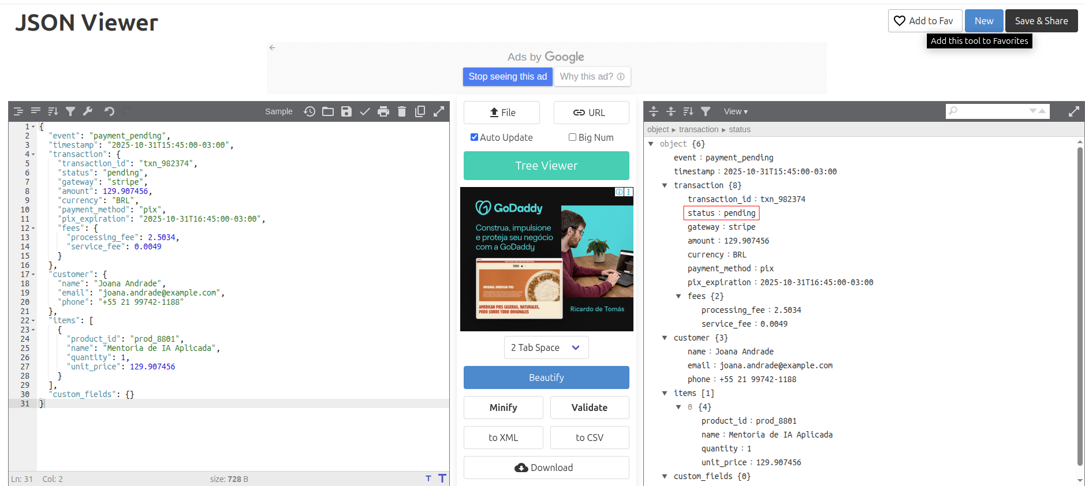Open the history clock icon
The width and height of the screenshot is (1085, 486).
pos(310,111)
